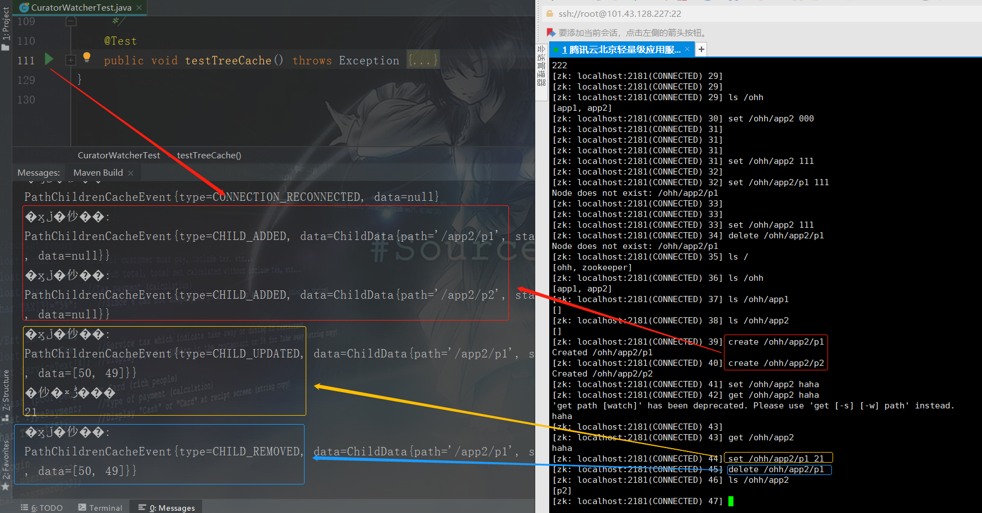Collapse the comment block at line 109
Viewport: 982px width, 513px height.
pos(71,22)
